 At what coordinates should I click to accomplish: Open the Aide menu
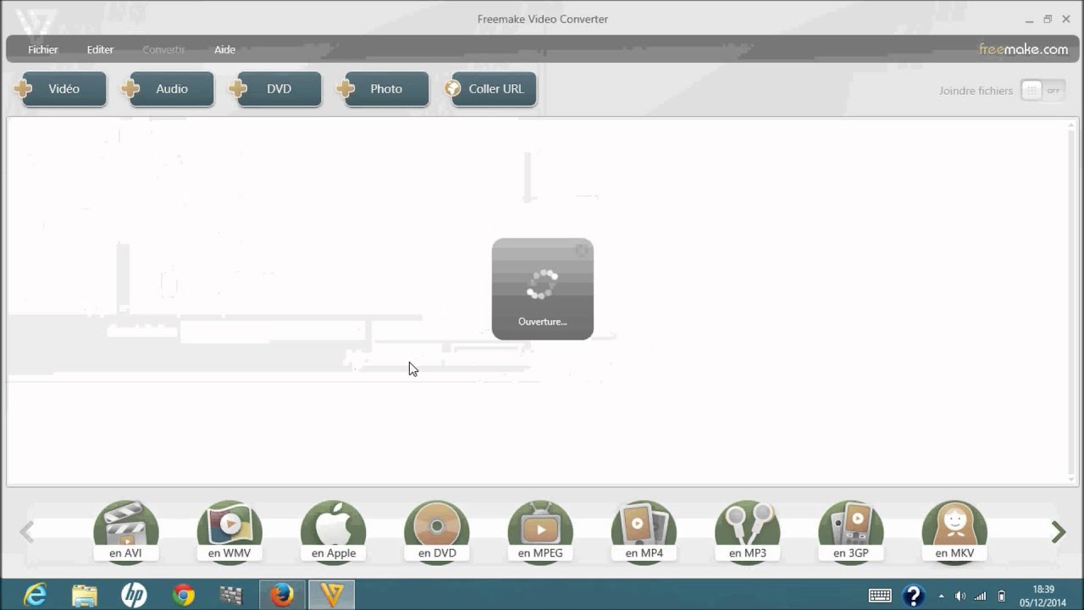tap(224, 50)
